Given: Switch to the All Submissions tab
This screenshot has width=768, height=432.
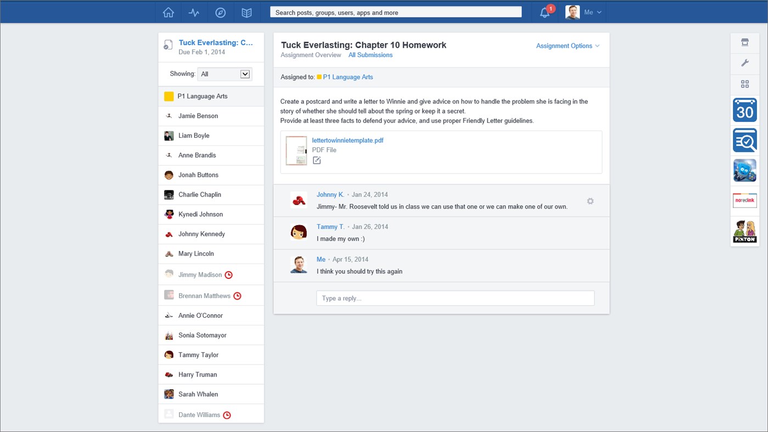Looking at the screenshot, I should (x=371, y=55).
